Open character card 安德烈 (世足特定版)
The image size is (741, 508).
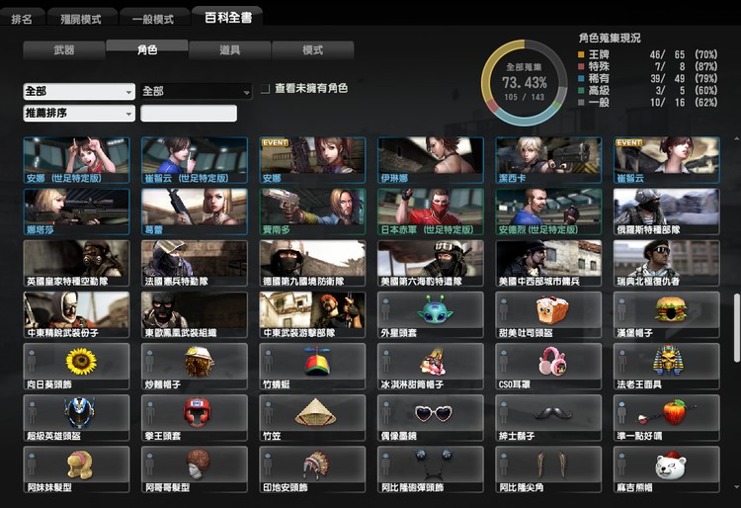click(548, 212)
